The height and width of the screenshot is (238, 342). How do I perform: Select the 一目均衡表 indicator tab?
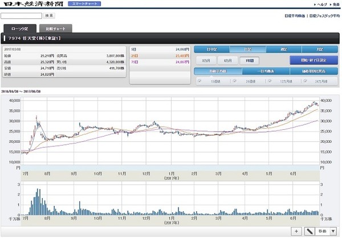pos(266,71)
